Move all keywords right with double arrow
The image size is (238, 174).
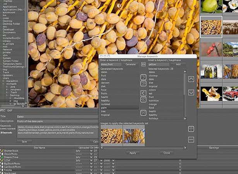(143, 84)
